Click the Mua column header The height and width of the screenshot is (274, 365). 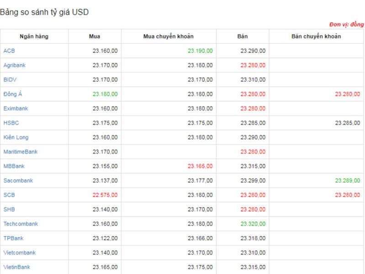click(x=95, y=37)
